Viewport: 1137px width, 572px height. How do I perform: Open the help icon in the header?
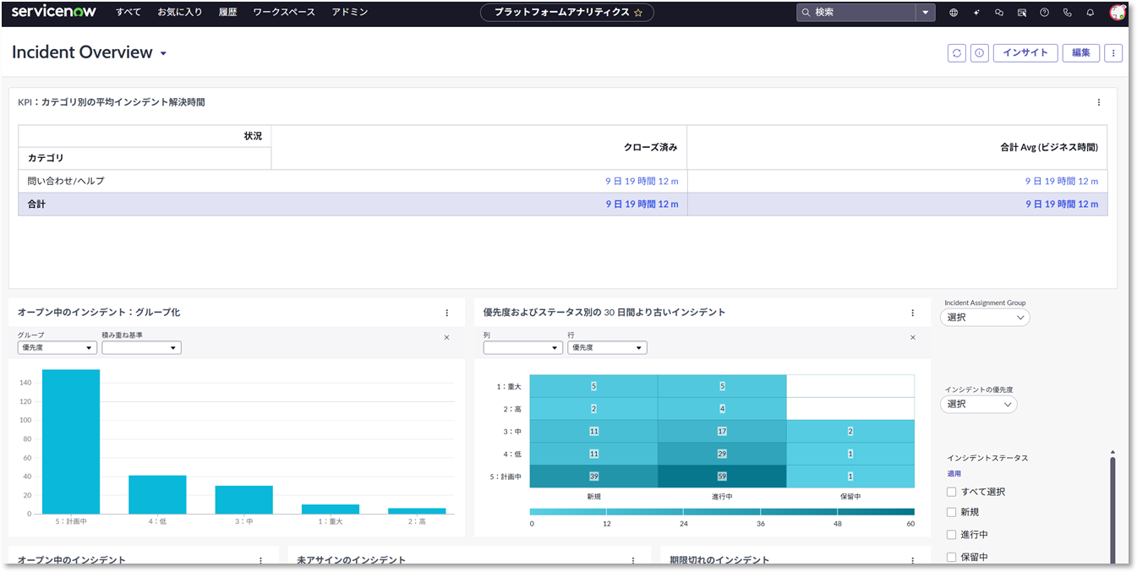coord(1043,12)
